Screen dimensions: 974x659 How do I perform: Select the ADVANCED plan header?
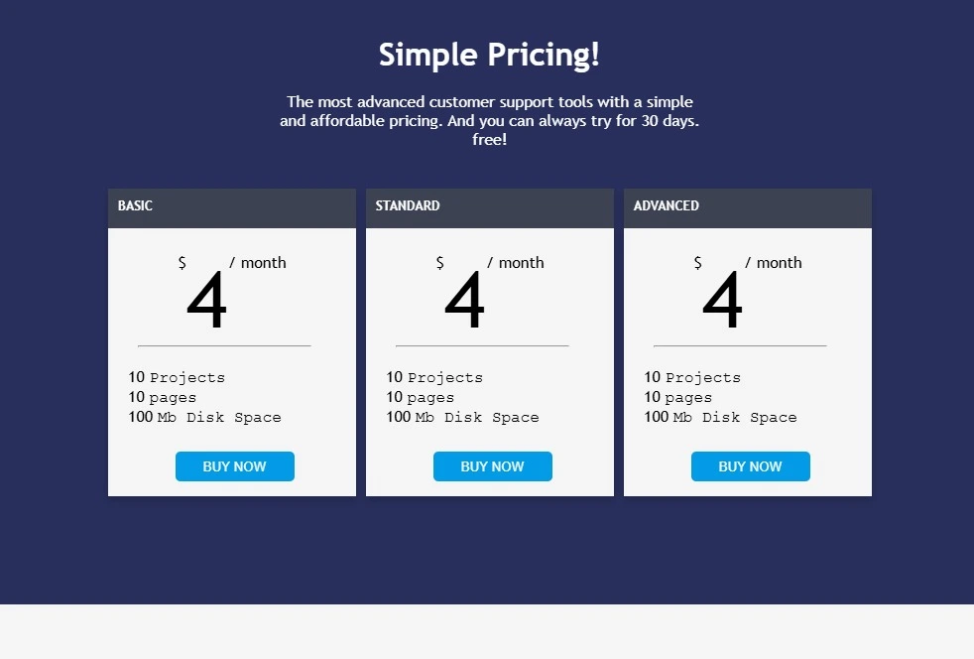coord(667,206)
